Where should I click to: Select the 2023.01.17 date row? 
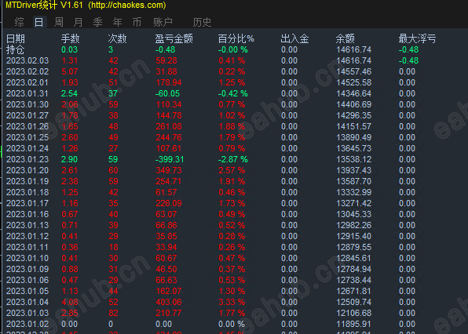[27, 204]
